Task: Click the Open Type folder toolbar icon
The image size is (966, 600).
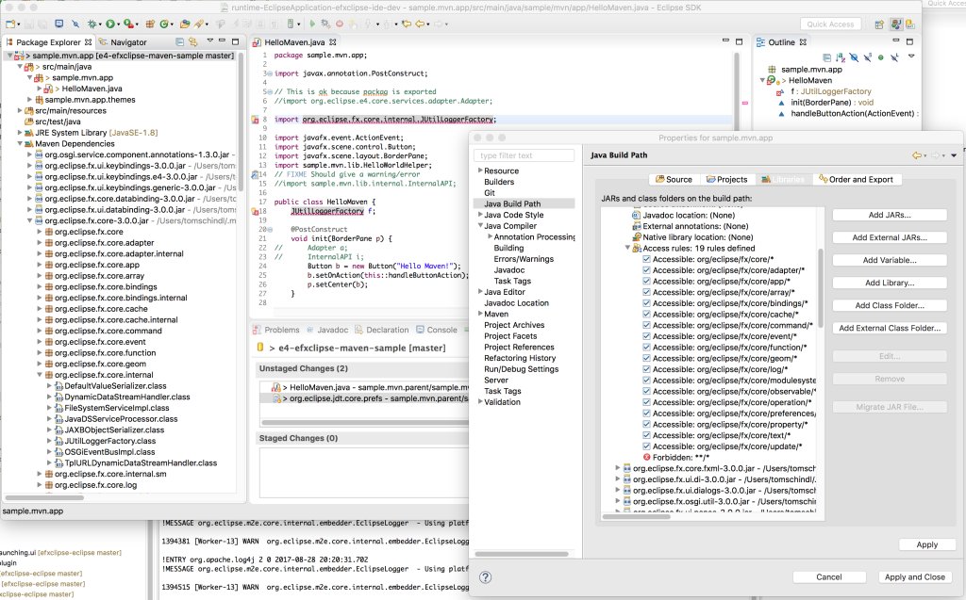Action: coord(185,24)
